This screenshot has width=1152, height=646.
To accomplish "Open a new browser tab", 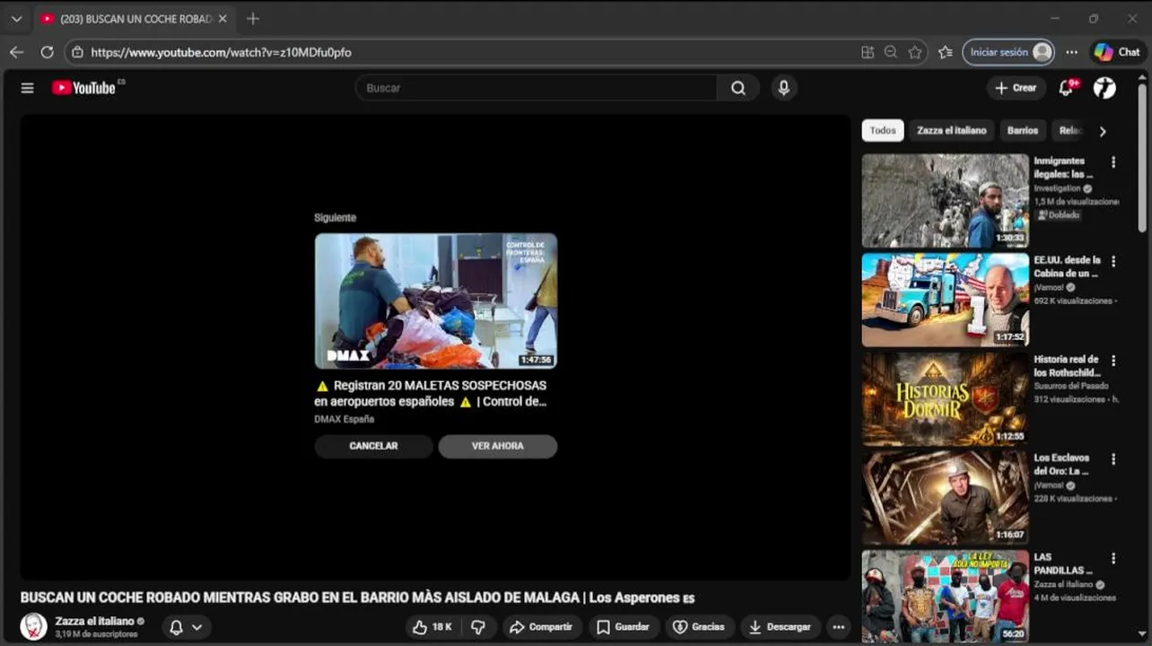I will pos(253,18).
